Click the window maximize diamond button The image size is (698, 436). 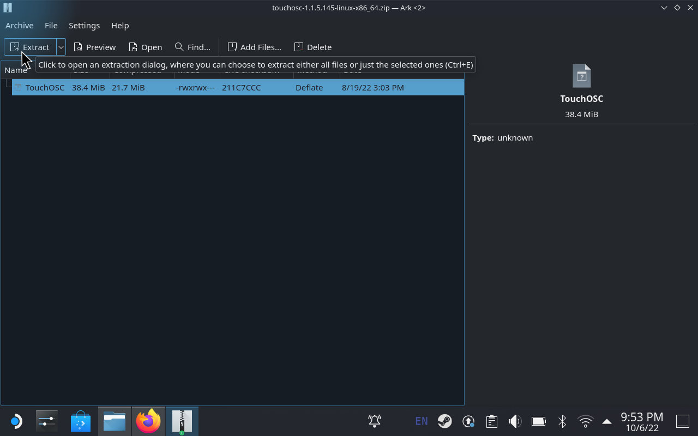coord(677,8)
